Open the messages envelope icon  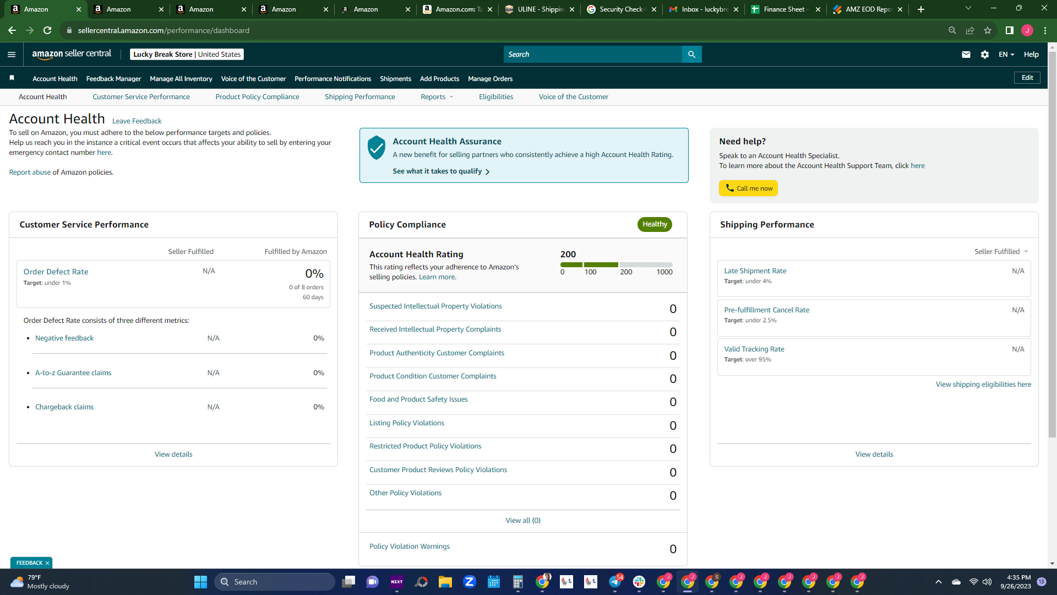(x=966, y=54)
